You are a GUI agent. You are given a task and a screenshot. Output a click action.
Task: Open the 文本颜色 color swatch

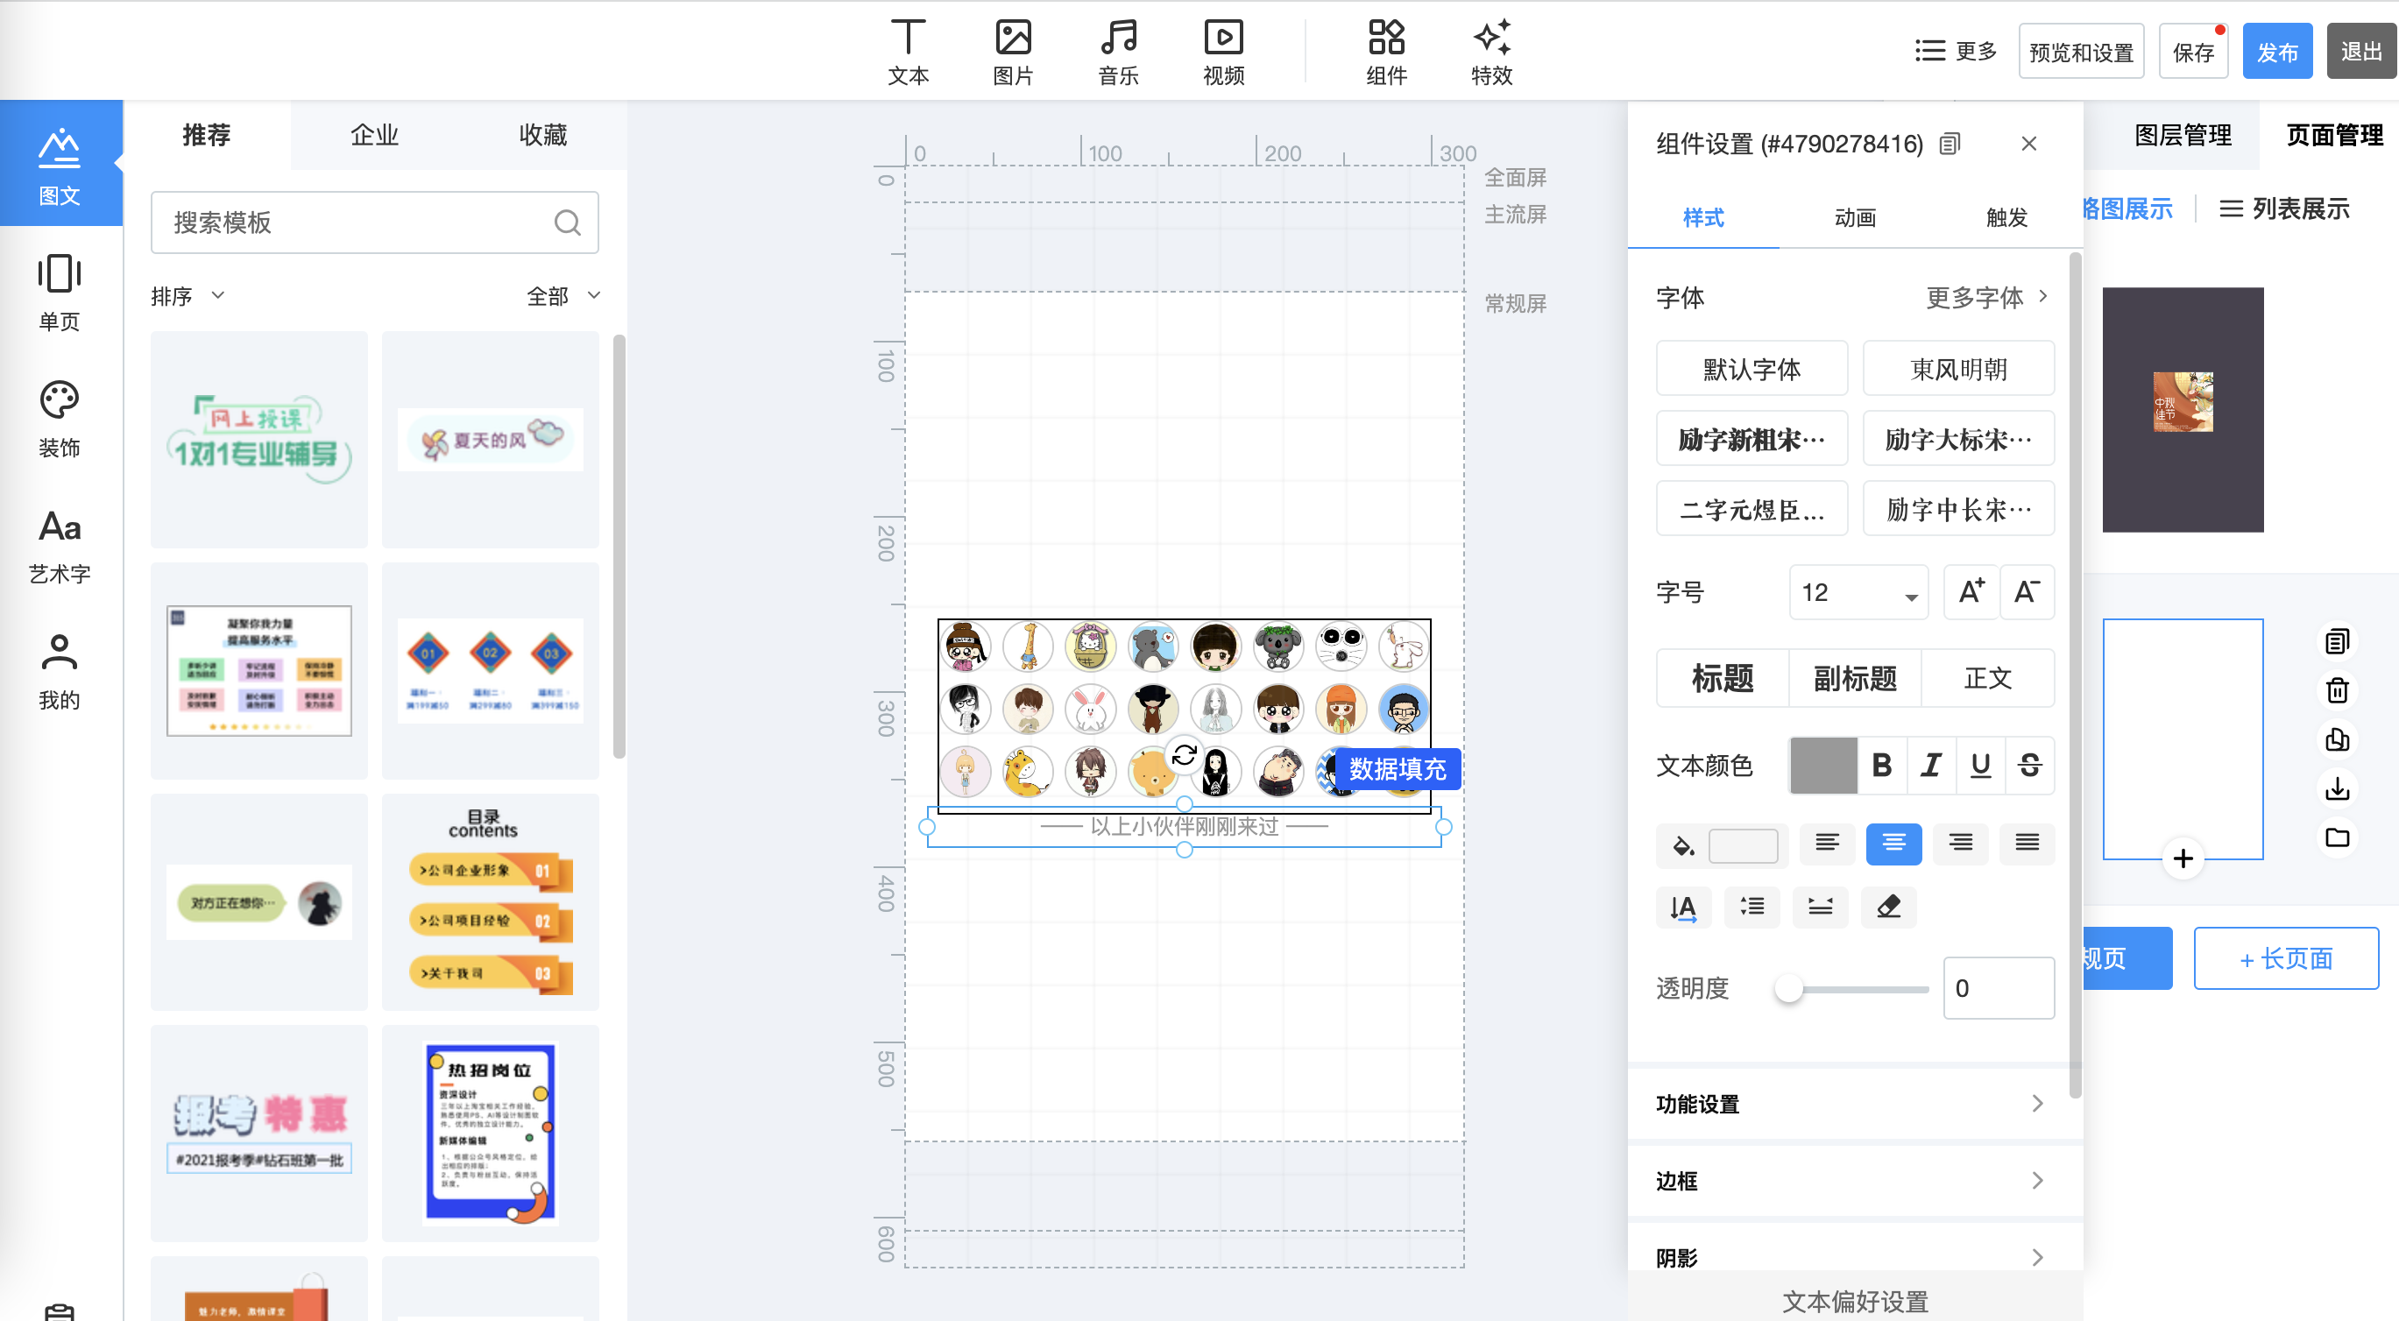tap(1822, 766)
